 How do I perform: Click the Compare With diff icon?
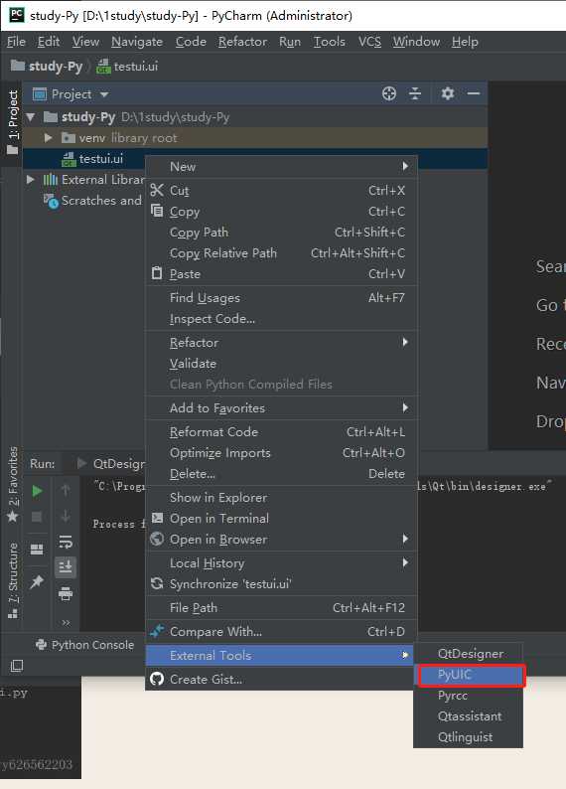[x=157, y=630]
